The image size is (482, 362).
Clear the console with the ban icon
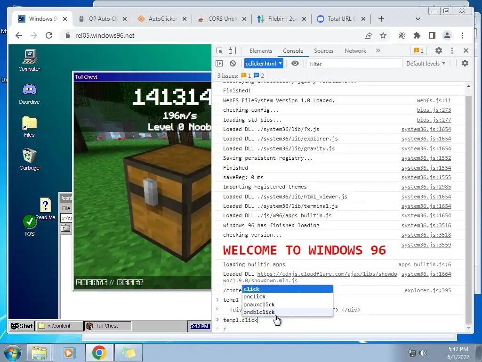(233, 64)
